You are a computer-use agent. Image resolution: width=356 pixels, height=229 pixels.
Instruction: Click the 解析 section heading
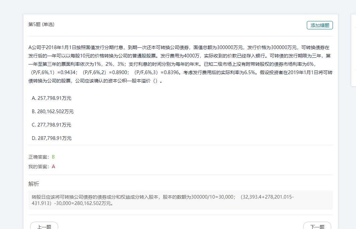click(x=34, y=184)
